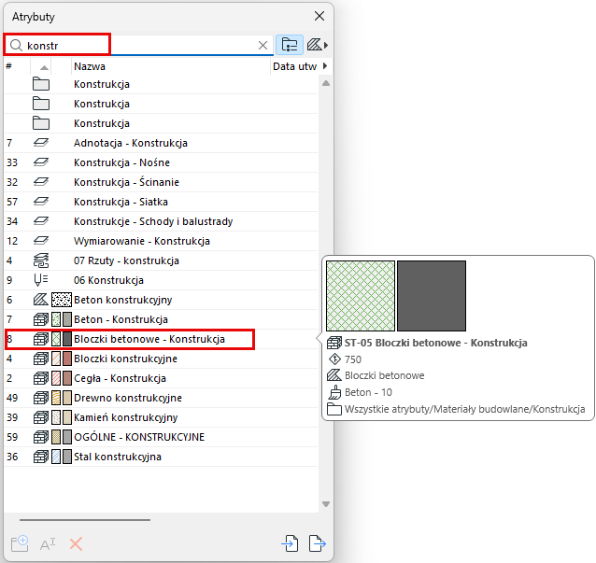
Task: Click gray surface swatch of 'Beton - Konstrukcja'
Action: click(x=67, y=319)
